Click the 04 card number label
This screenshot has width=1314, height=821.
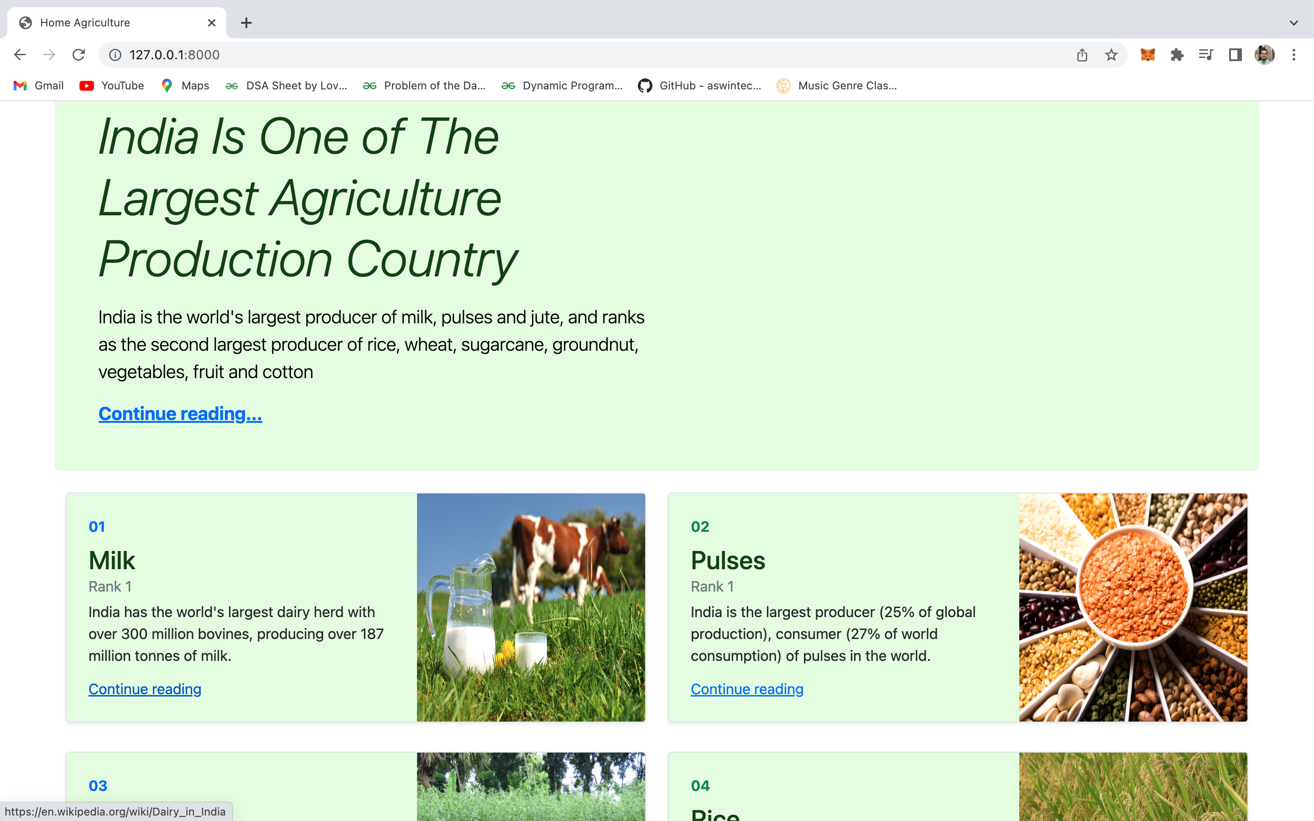(x=700, y=786)
